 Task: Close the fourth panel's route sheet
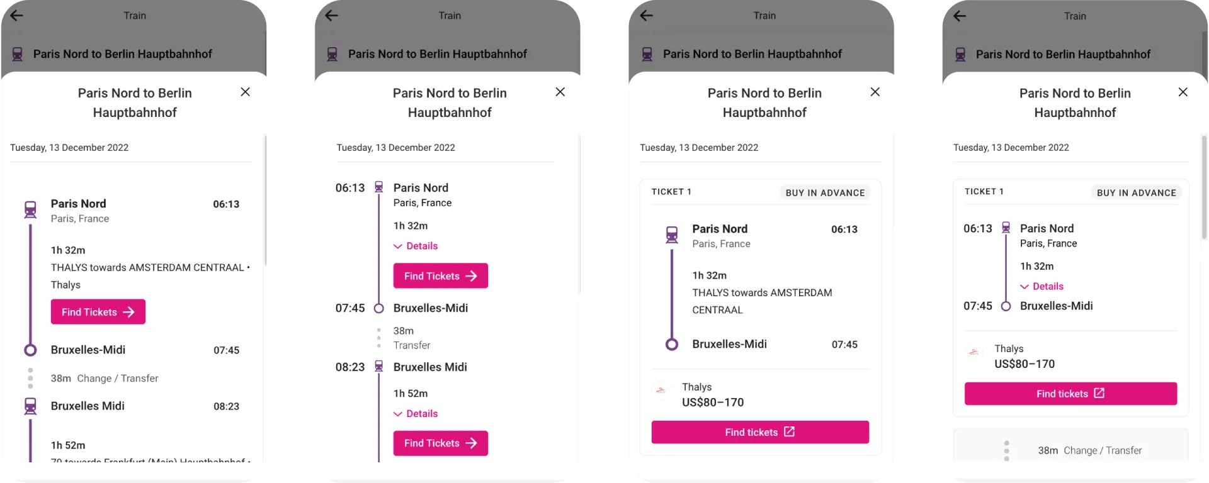tap(1183, 92)
